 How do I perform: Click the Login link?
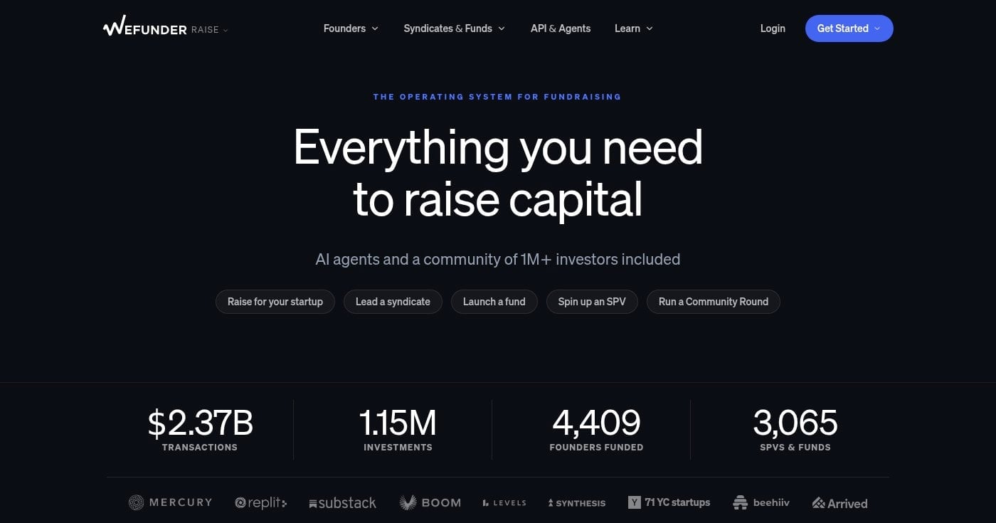tap(773, 28)
